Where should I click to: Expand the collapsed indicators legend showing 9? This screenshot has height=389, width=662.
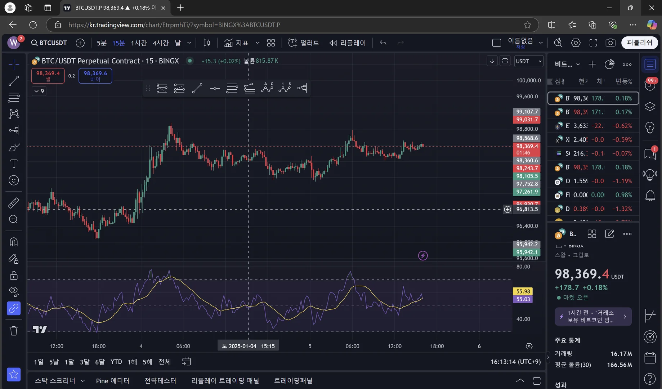[39, 91]
